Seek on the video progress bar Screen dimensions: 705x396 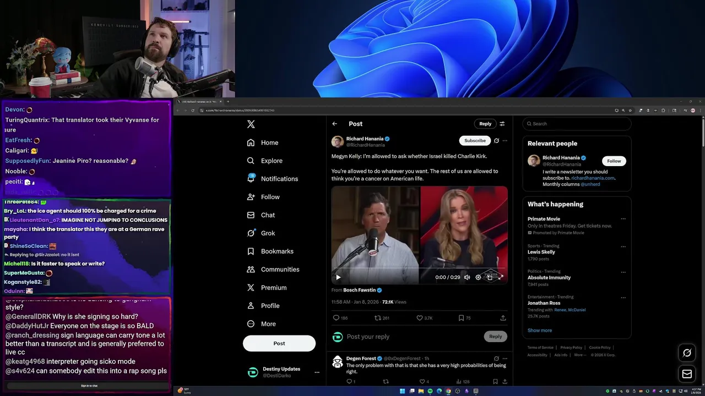point(419,269)
